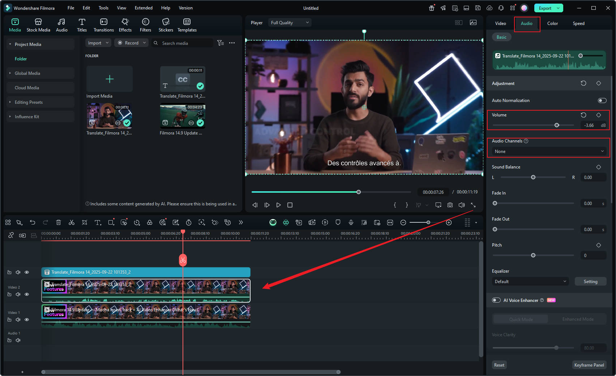Select the Filmora 14.9 Update media thumbnail
Image resolution: width=616 pixels, height=376 pixels.
pos(183,116)
